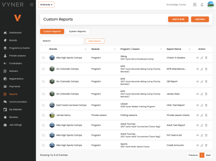Click the eye icon for the USAL Test Report

click(x=198, y=105)
